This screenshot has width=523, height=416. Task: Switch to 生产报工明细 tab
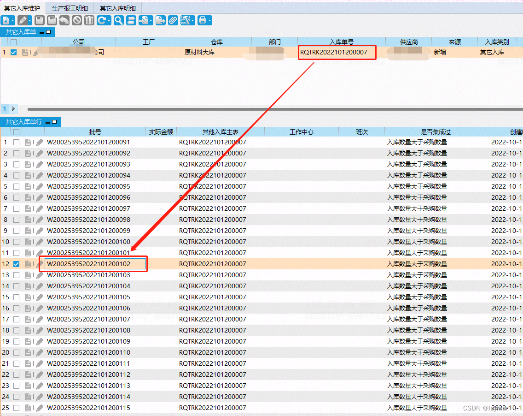[70, 8]
